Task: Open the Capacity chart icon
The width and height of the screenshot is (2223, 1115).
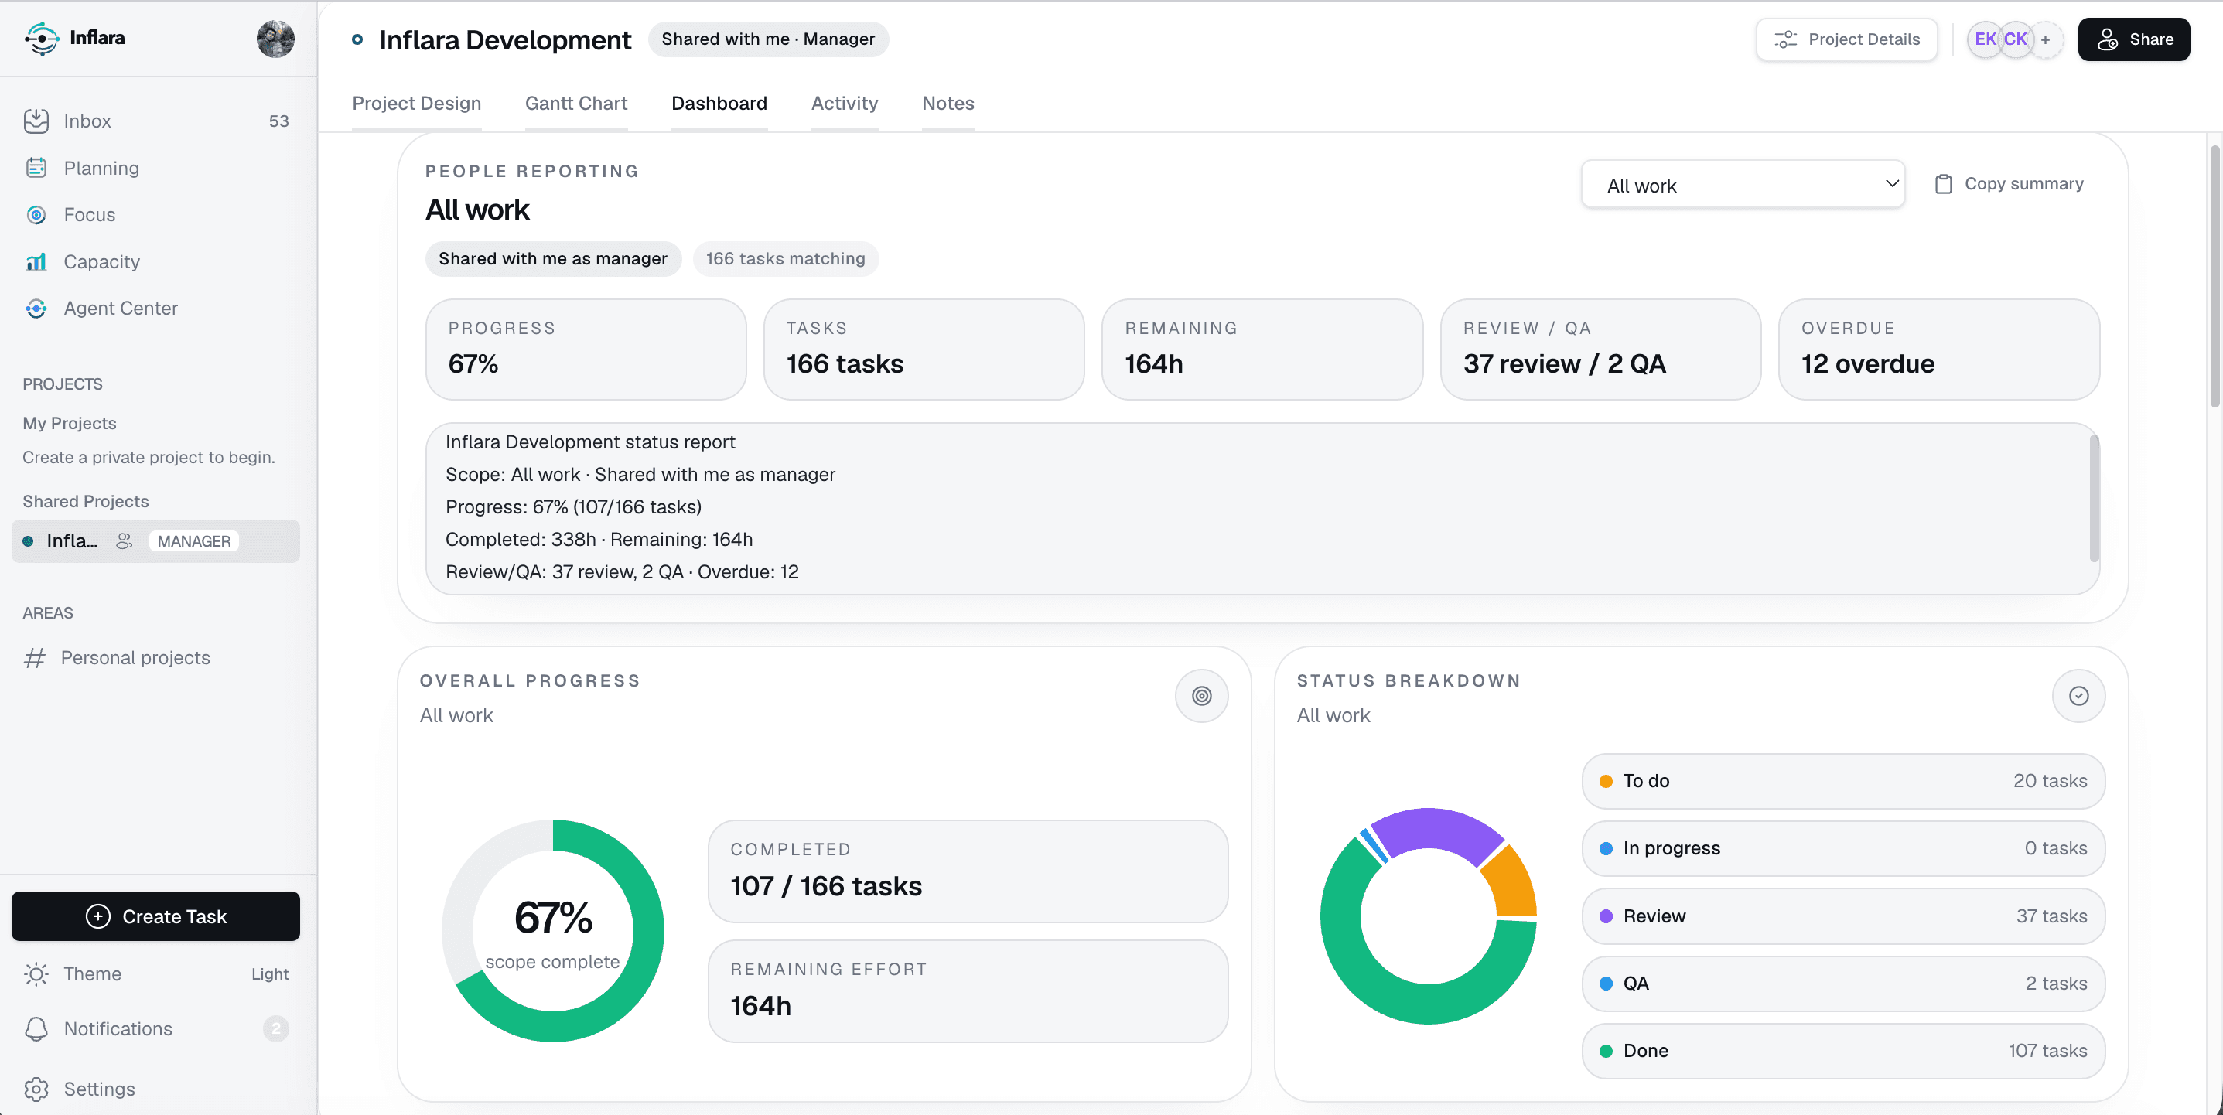Action: tap(36, 261)
